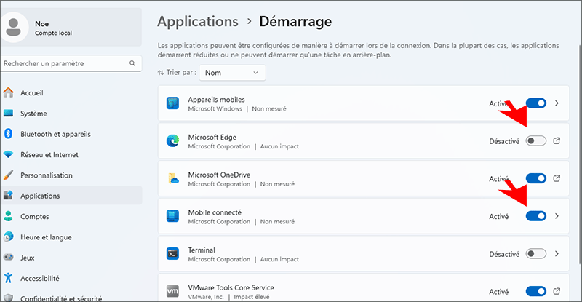Image resolution: width=582 pixels, height=302 pixels.
Task: Click the Système monitor icon
Action: (x=8, y=114)
